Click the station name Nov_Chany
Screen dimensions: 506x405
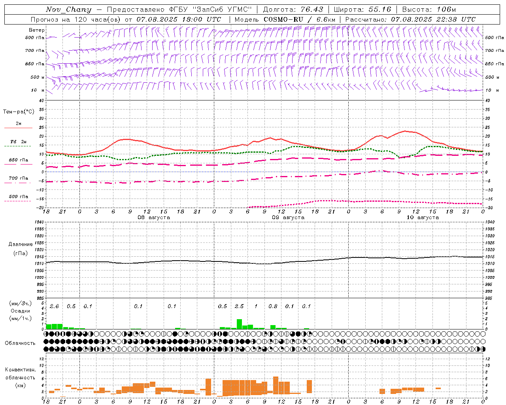coord(68,9)
